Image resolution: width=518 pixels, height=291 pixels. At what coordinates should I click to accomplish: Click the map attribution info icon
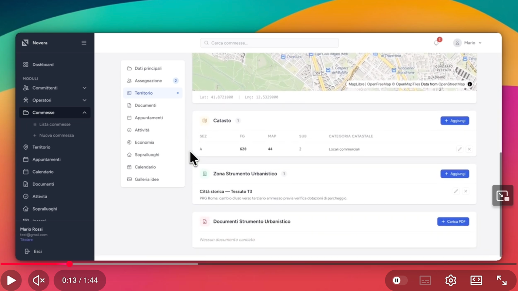tap(470, 84)
